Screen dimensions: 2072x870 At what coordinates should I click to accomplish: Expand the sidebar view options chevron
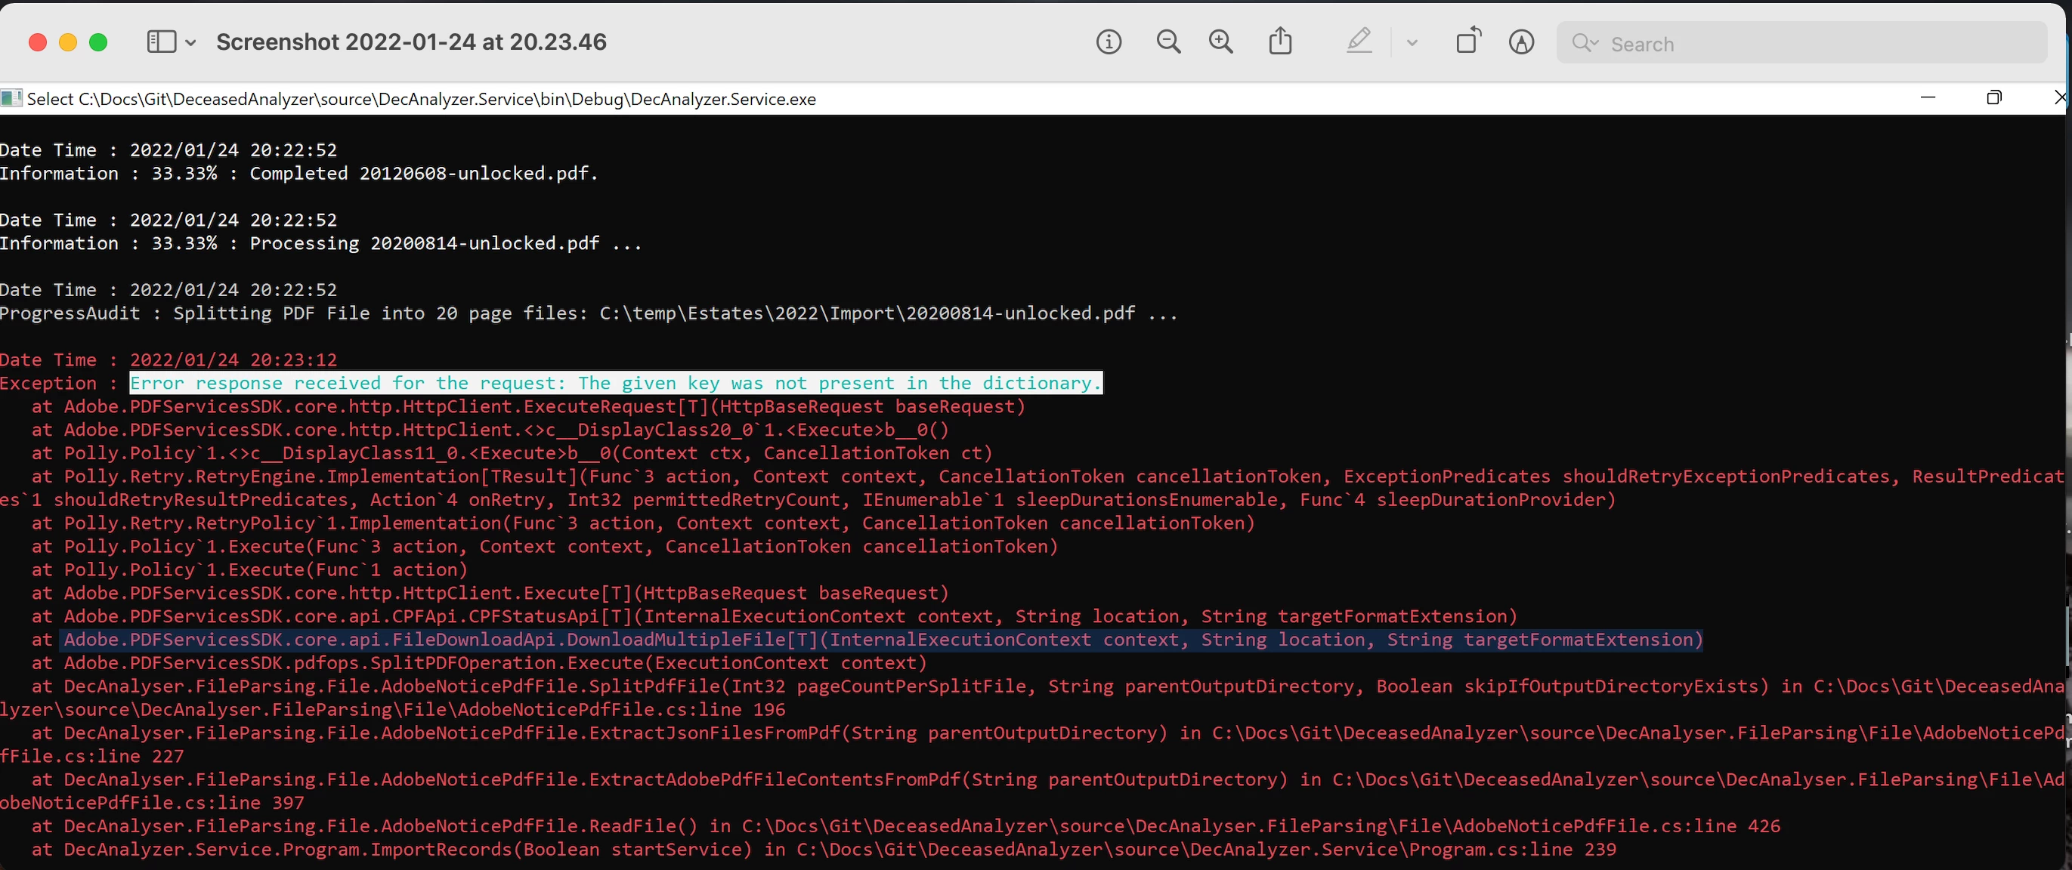coord(190,42)
